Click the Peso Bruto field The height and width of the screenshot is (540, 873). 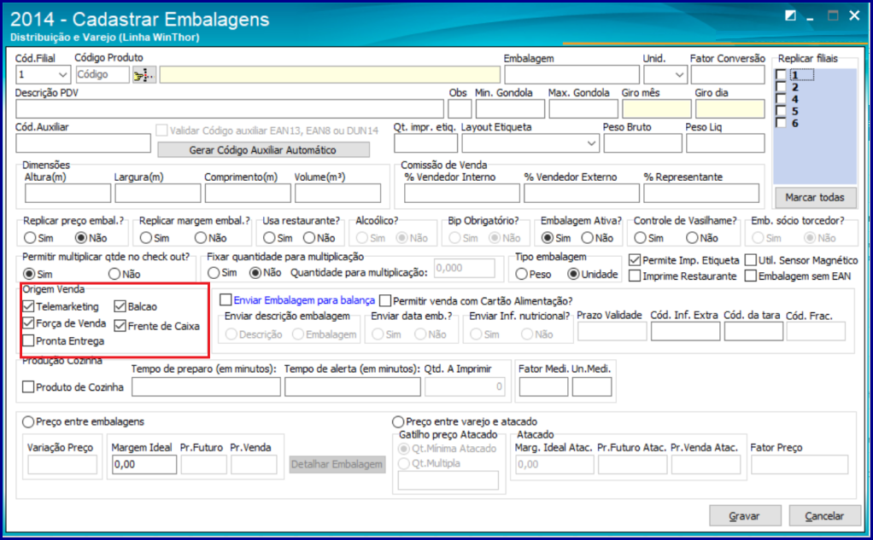(x=643, y=143)
